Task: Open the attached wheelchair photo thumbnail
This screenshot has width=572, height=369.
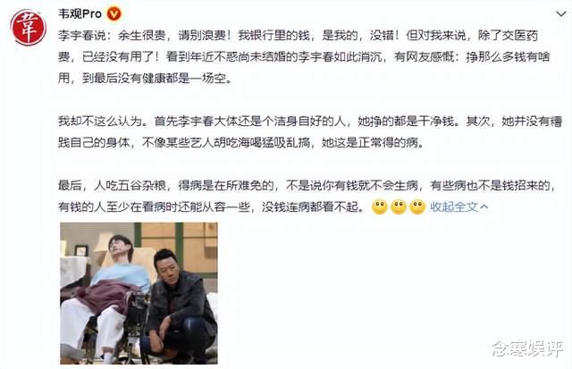Action: [139, 293]
